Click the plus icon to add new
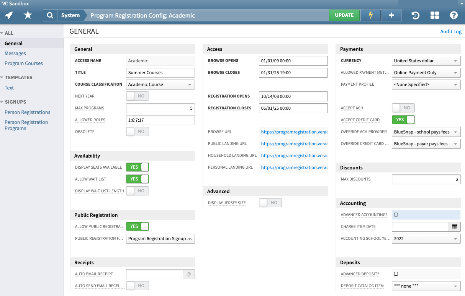The height and width of the screenshot is (296, 465). 391,15
